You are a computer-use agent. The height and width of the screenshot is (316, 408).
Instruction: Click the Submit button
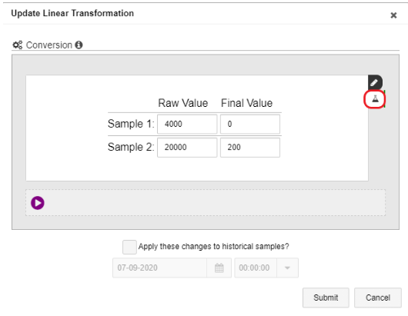[x=326, y=298]
